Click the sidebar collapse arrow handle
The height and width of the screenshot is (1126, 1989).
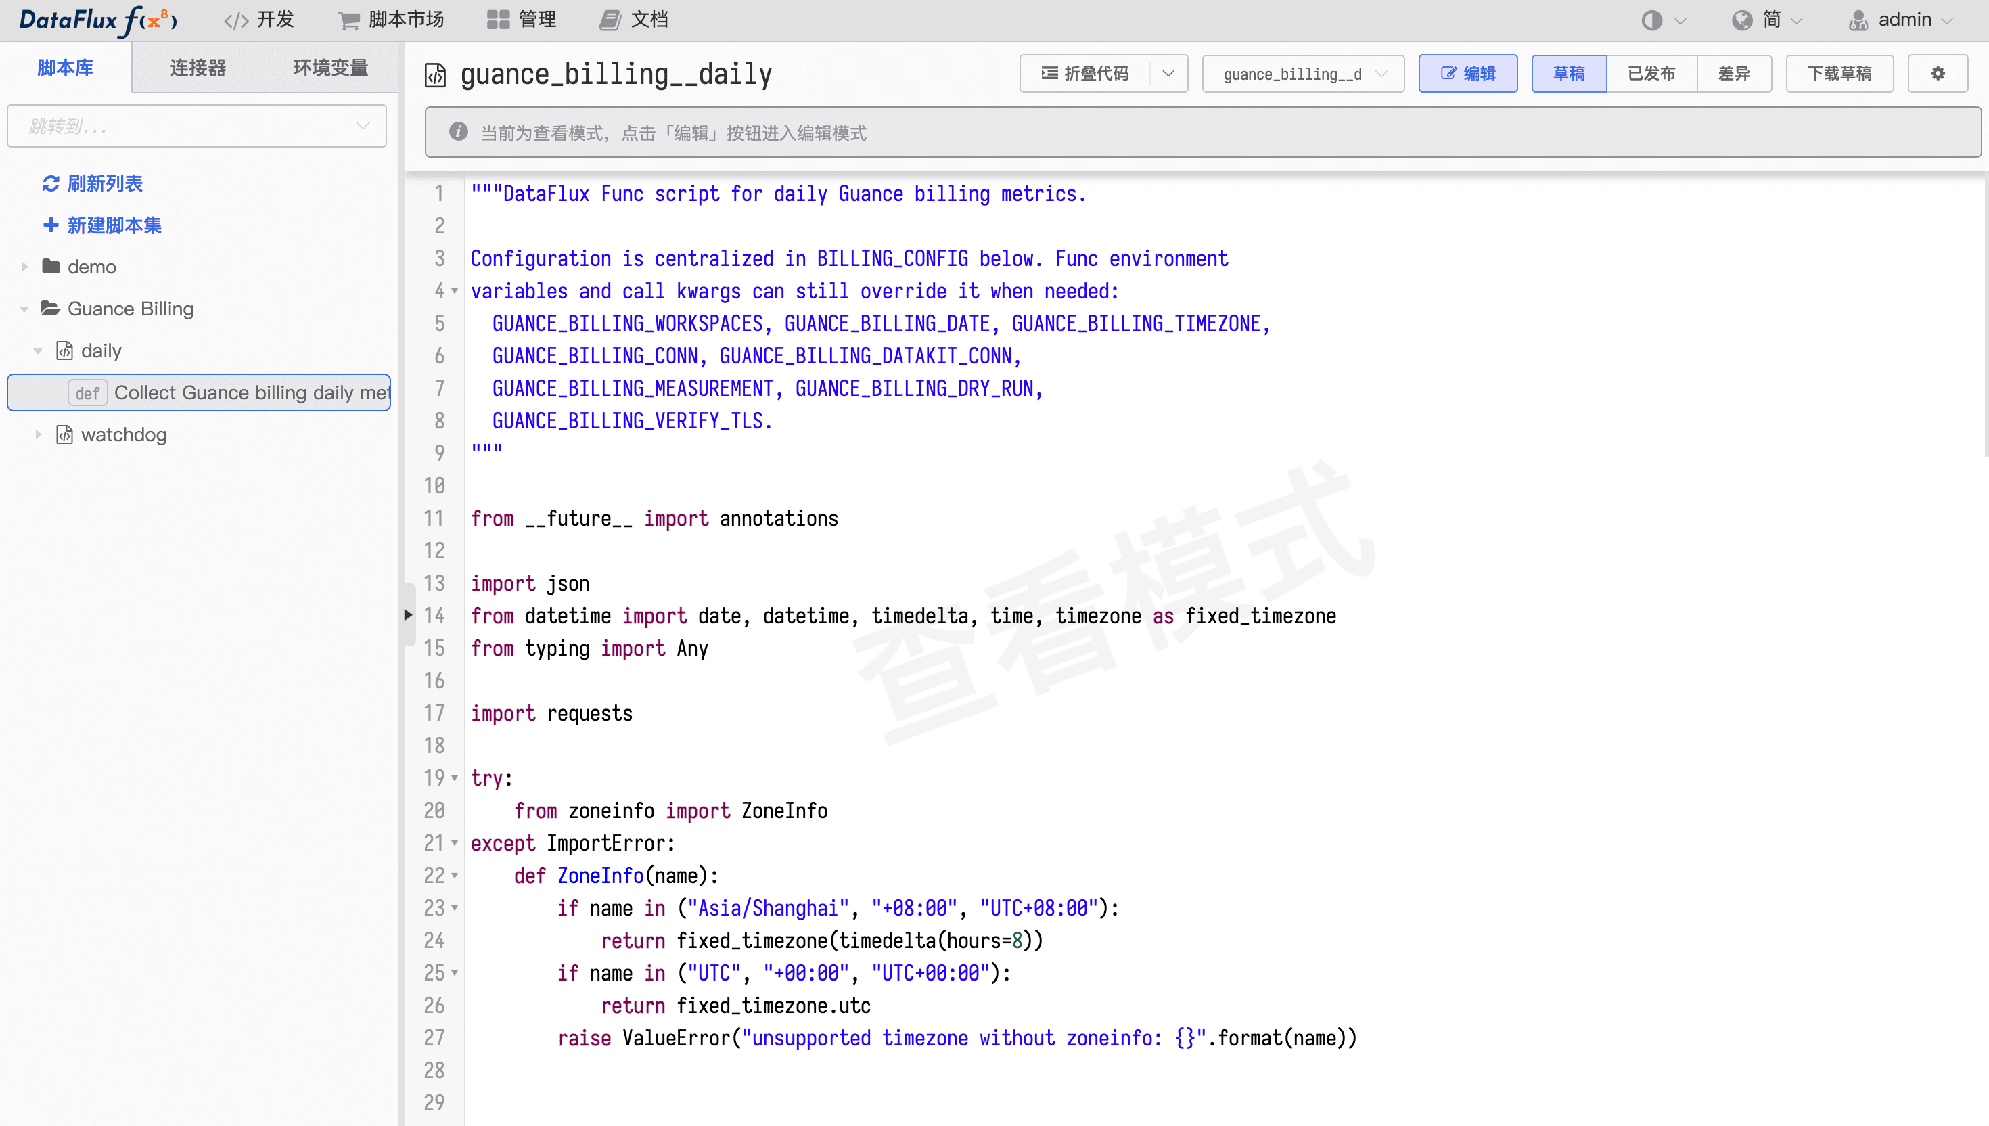(408, 615)
